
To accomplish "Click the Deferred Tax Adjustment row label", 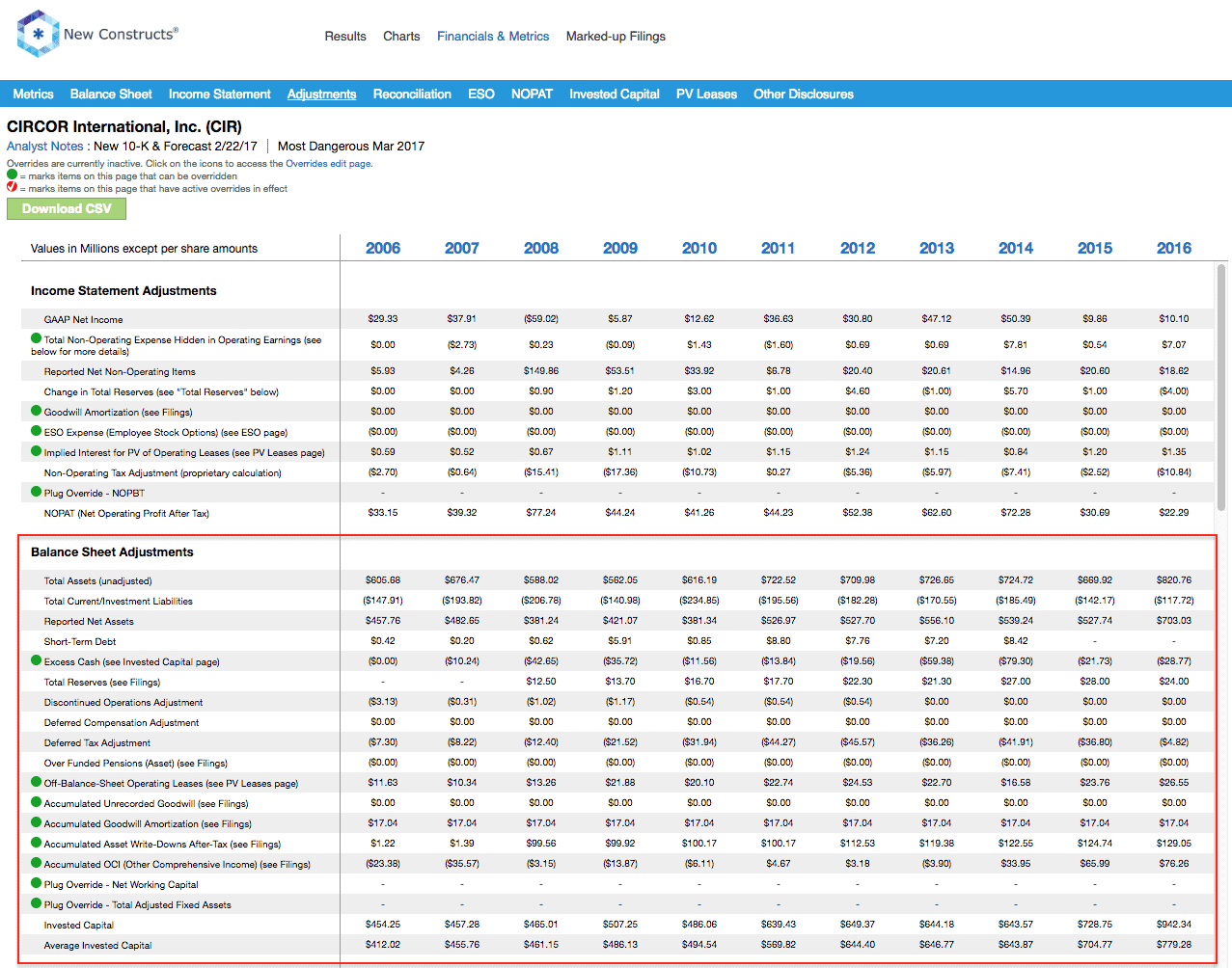I will 97,742.
